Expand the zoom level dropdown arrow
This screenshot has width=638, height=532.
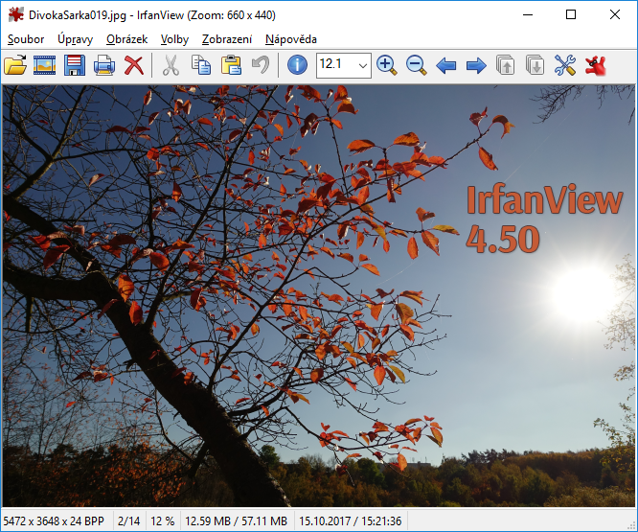[363, 65]
